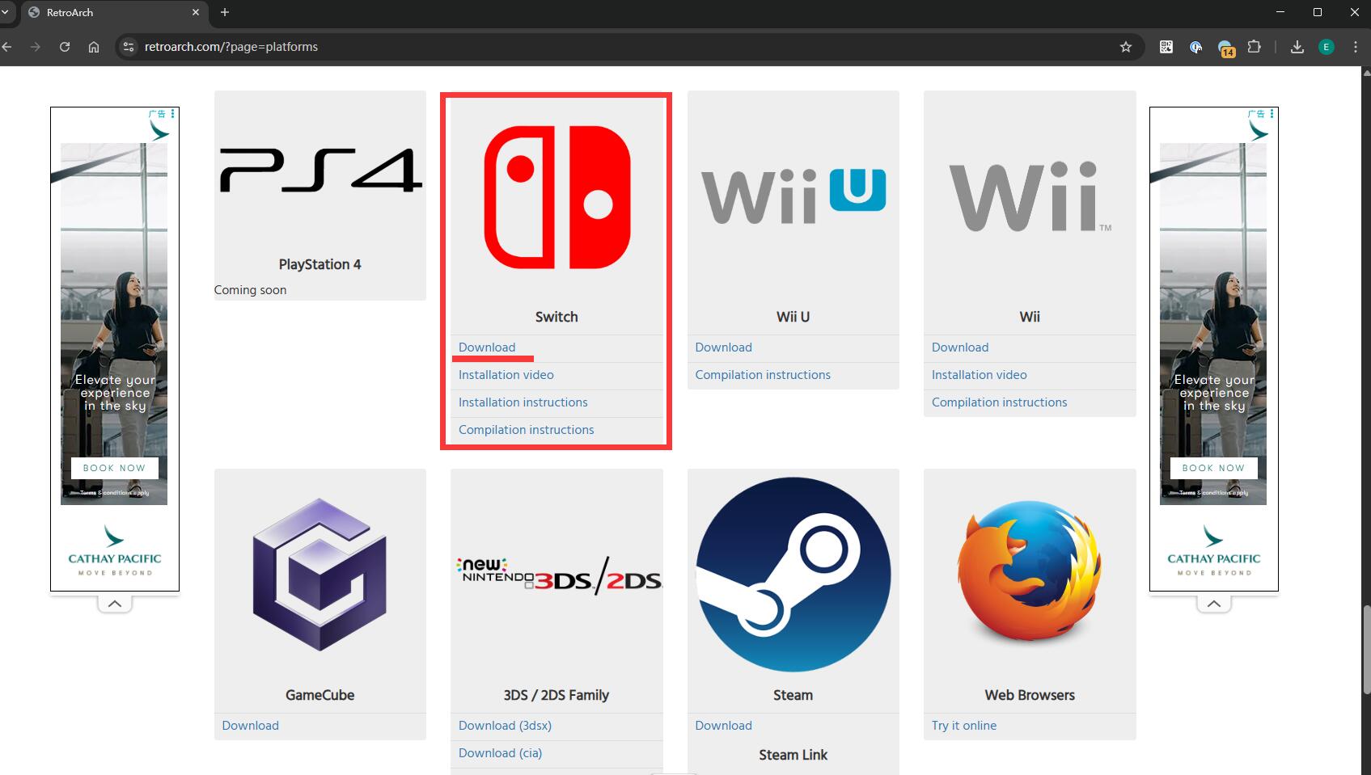Bookmark this page with star icon

click(1125, 47)
